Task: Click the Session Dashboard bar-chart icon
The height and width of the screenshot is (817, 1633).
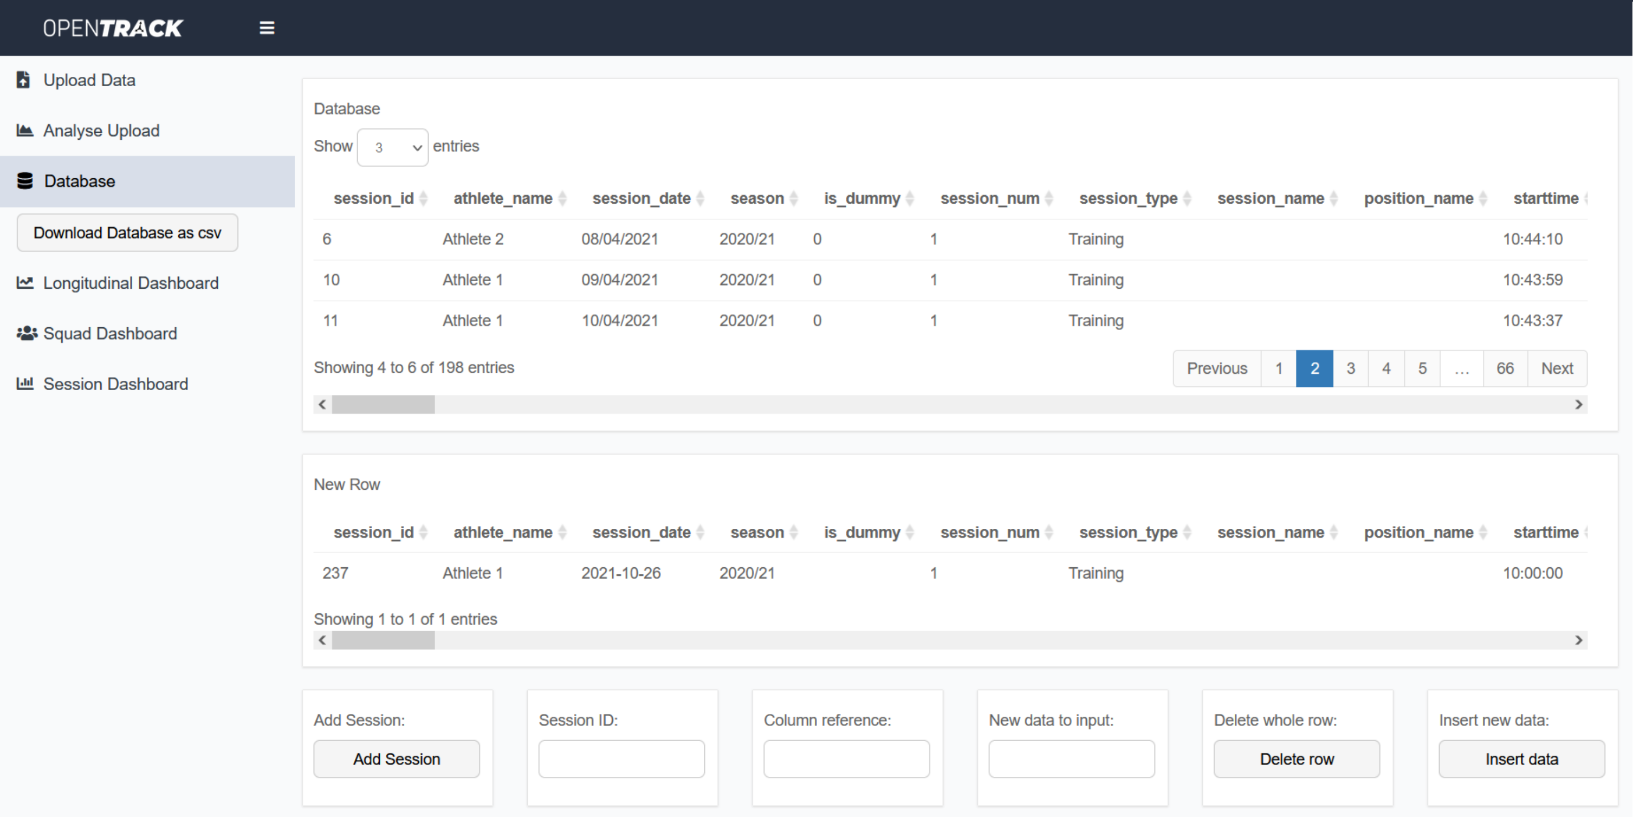Action: click(25, 384)
